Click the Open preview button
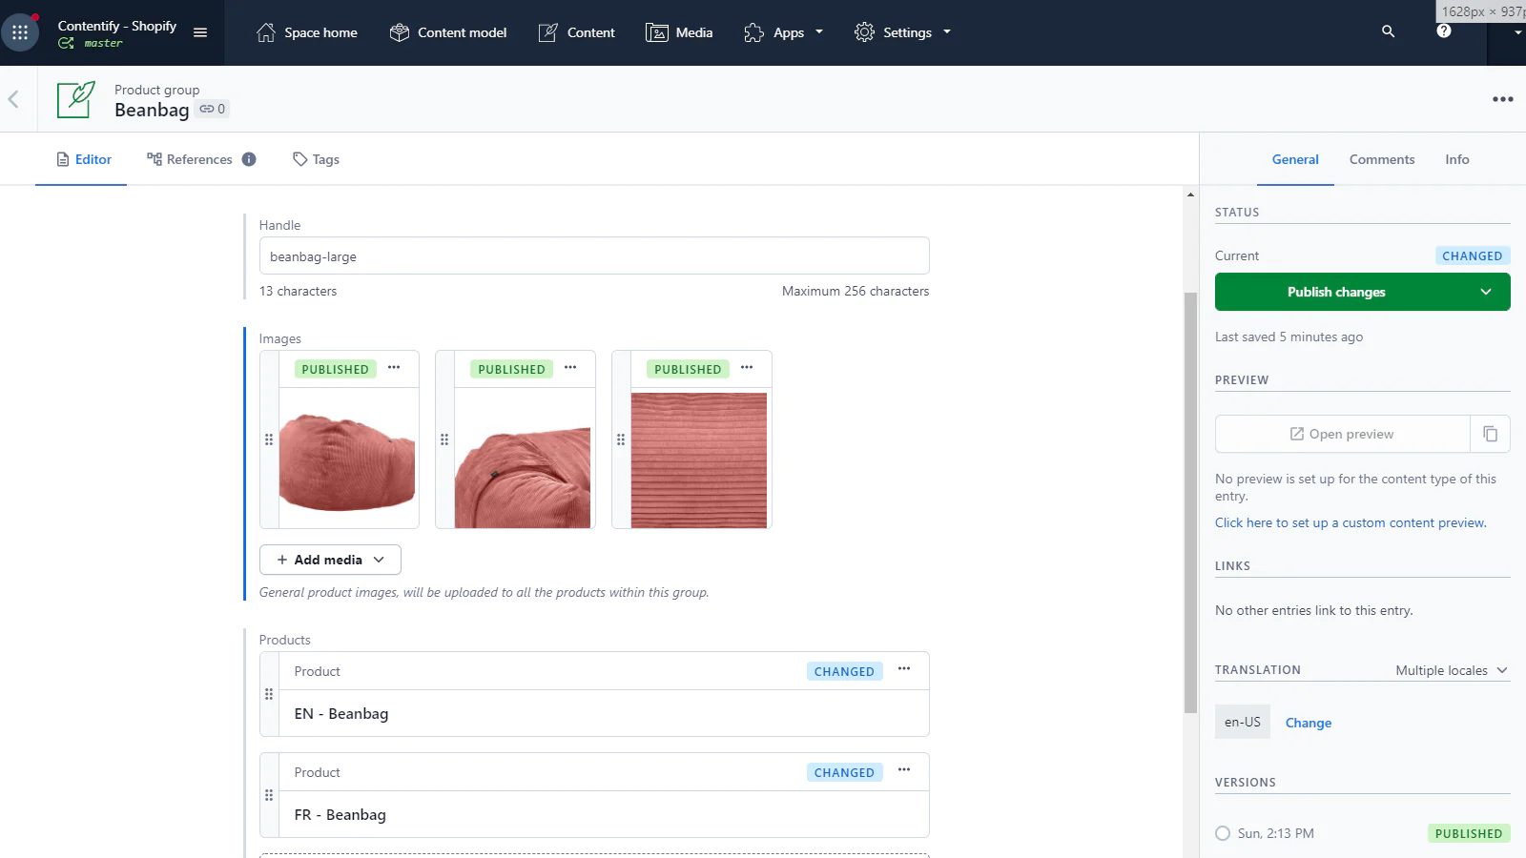Image resolution: width=1526 pixels, height=858 pixels. pos(1342,434)
